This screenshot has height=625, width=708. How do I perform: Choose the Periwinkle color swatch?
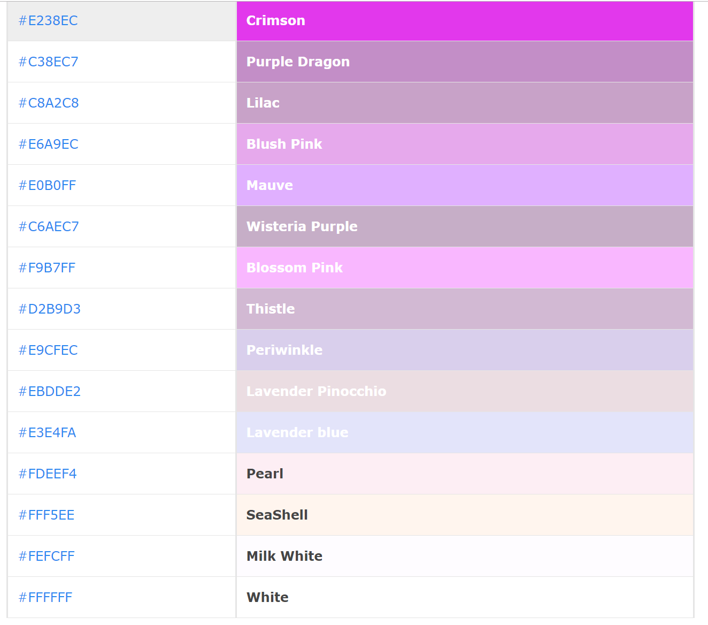pos(464,350)
